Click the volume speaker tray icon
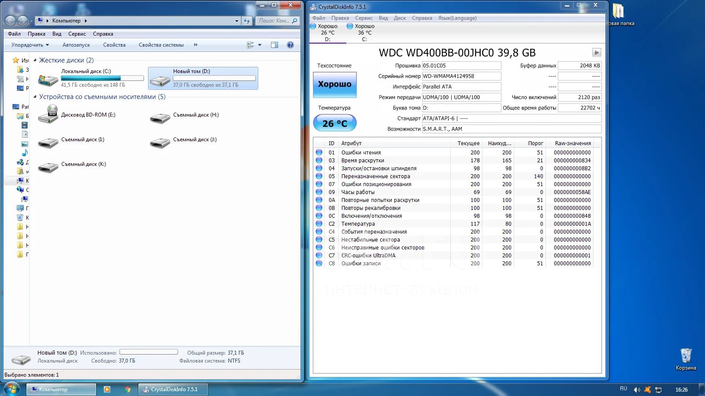Viewport: 705px width, 396px height. pyautogui.click(x=637, y=390)
